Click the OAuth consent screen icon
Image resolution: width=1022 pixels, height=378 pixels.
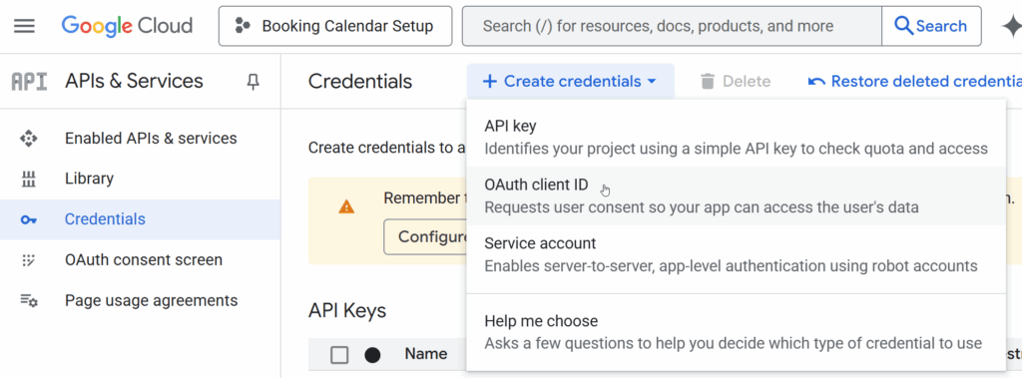pyautogui.click(x=29, y=260)
